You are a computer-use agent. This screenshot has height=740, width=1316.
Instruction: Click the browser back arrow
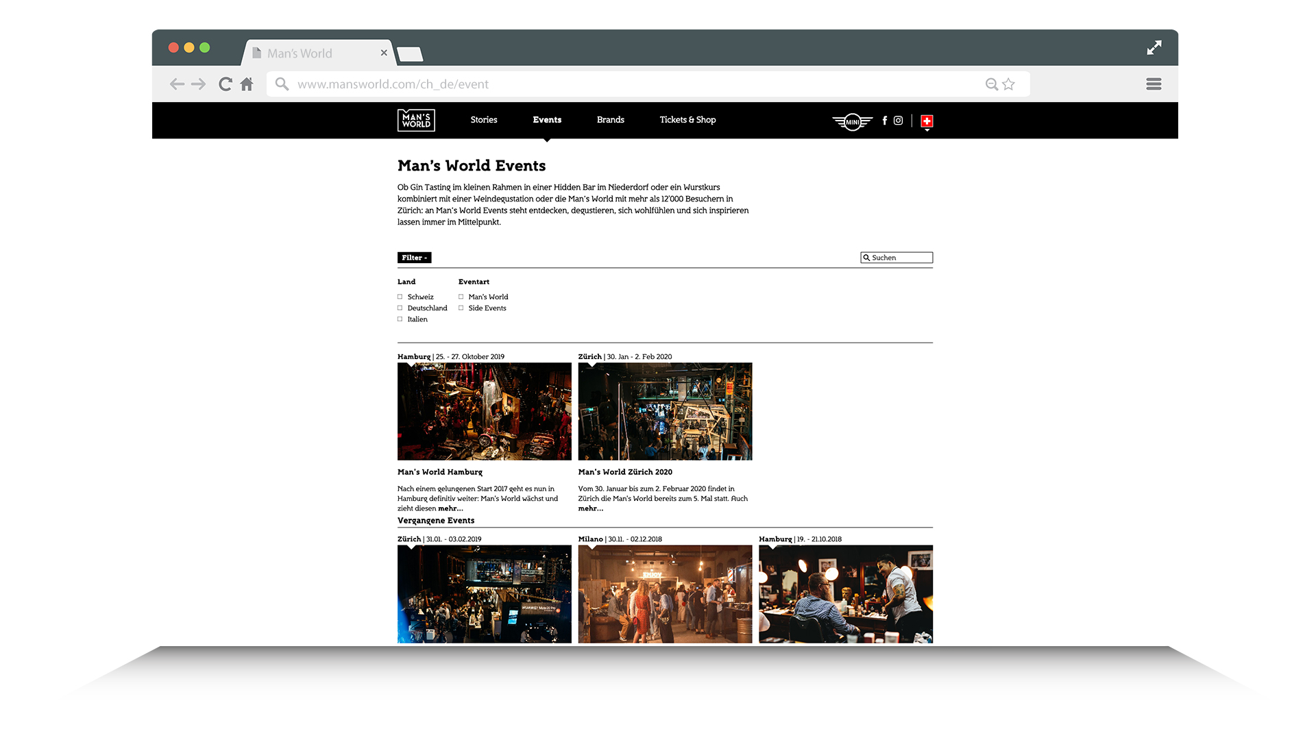coord(177,84)
